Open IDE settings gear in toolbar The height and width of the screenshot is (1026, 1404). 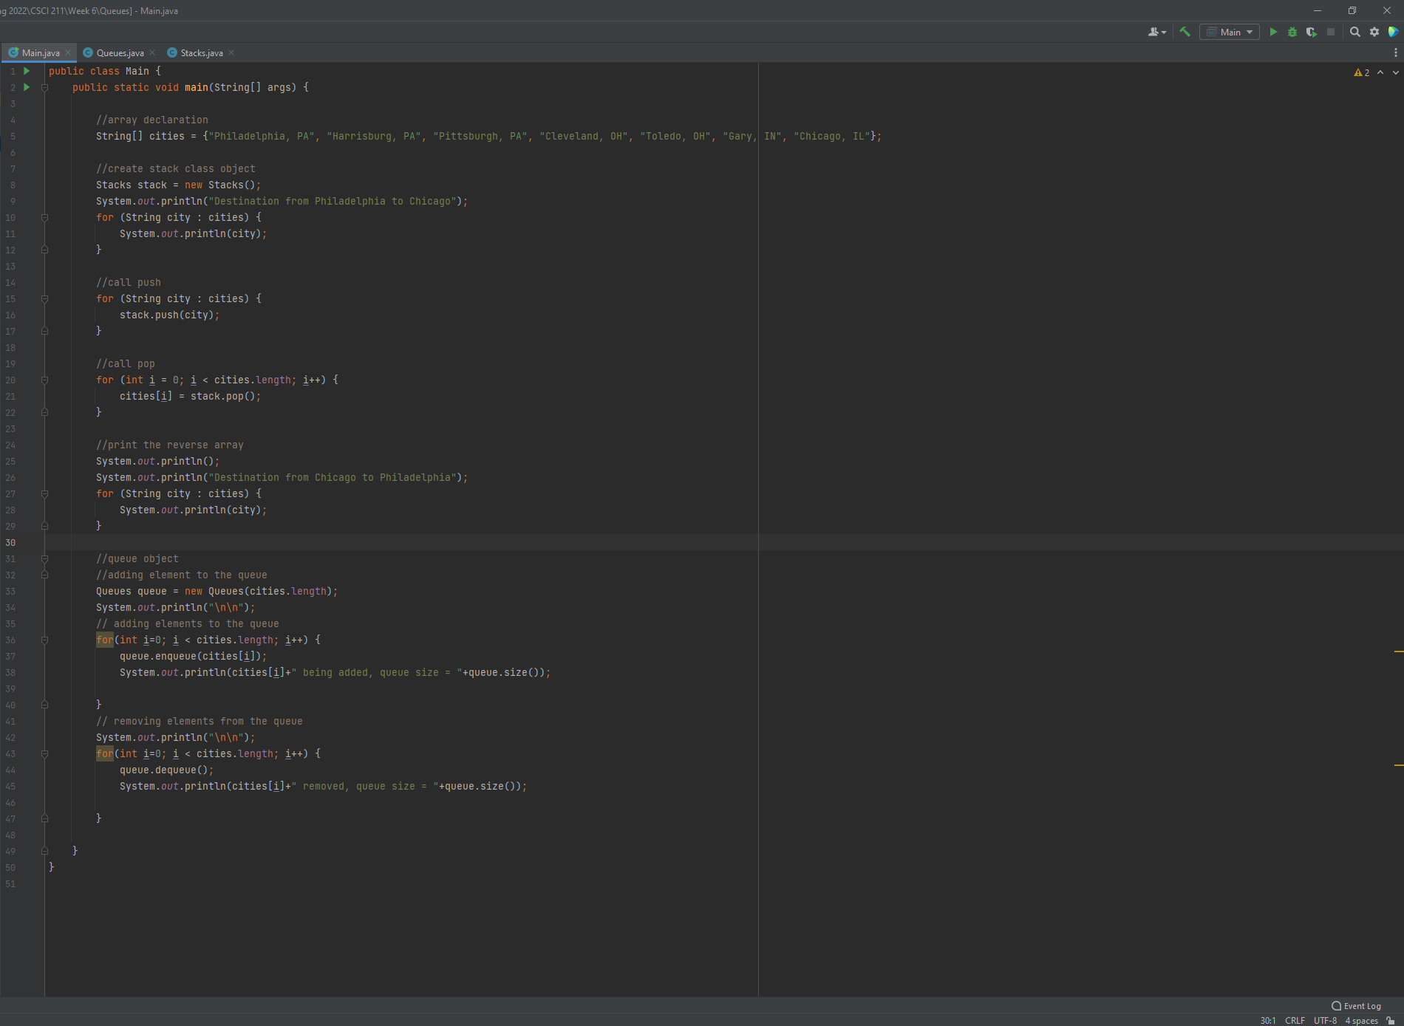coord(1374,32)
